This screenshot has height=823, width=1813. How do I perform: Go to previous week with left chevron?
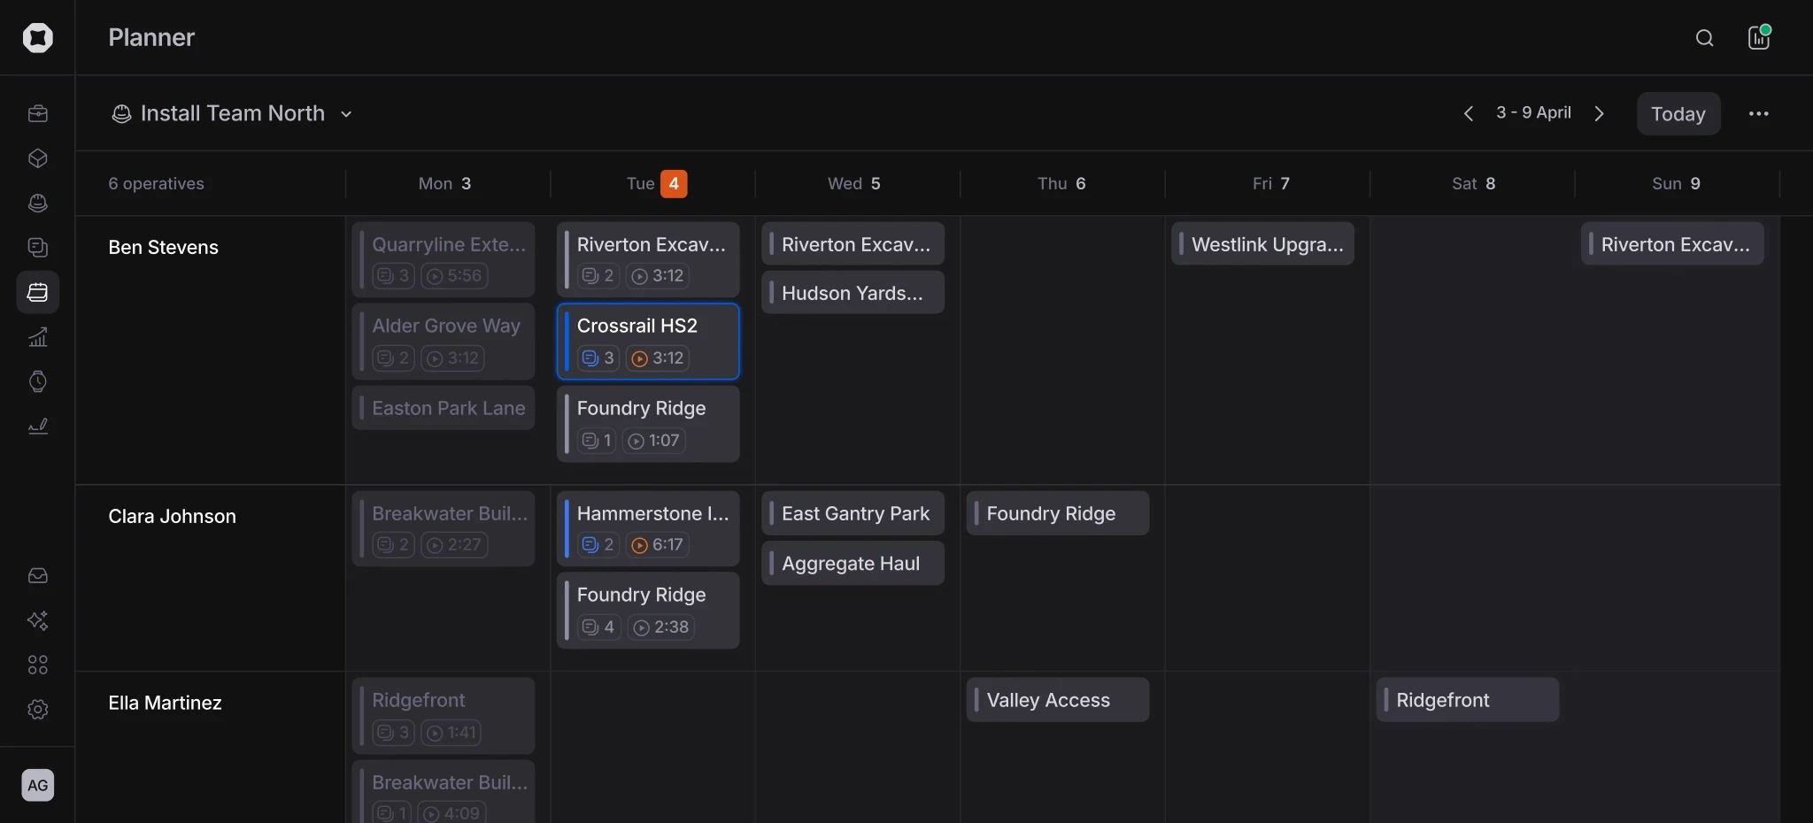[x=1469, y=113]
